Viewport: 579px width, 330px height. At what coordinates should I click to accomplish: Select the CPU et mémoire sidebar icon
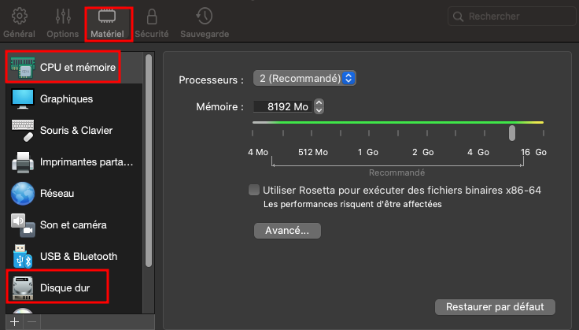pyautogui.click(x=24, y=68)
